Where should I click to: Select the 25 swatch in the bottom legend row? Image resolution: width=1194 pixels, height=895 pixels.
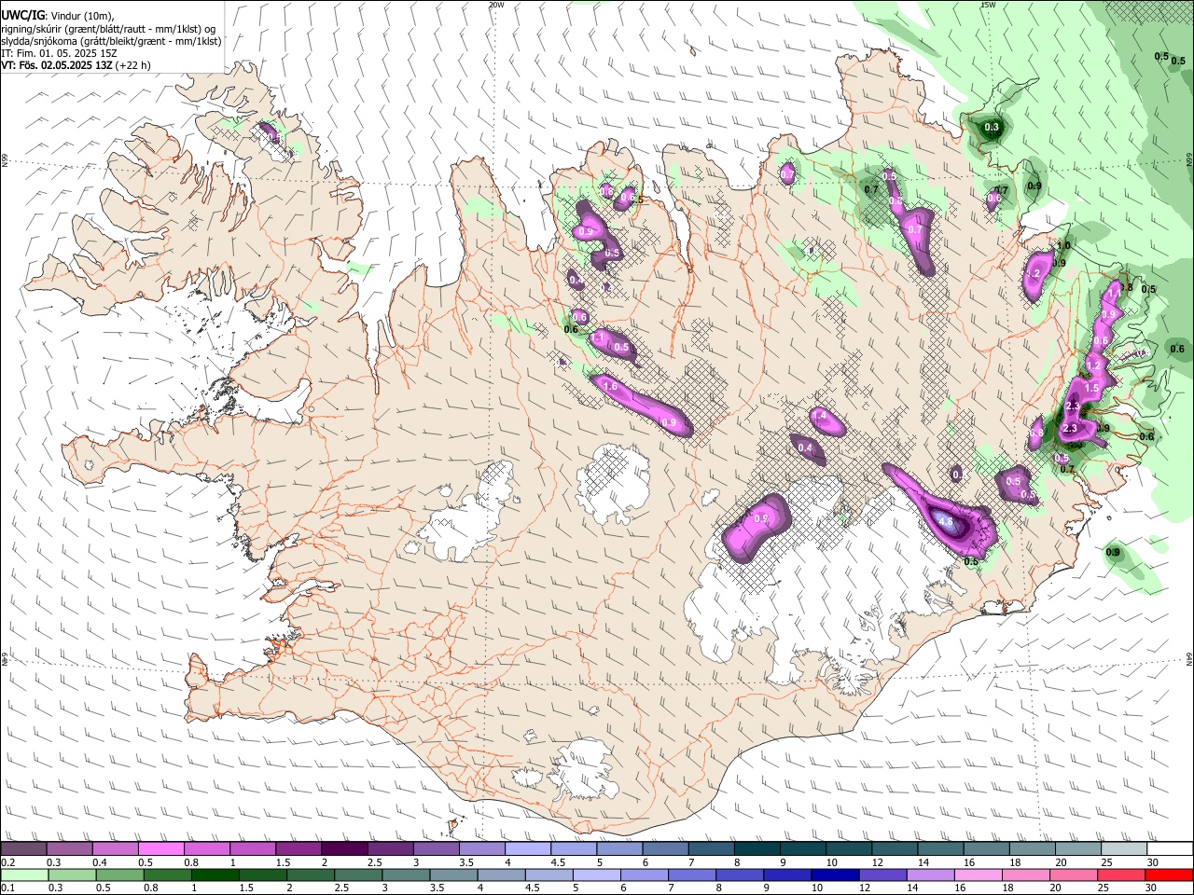pos(1121,874)
